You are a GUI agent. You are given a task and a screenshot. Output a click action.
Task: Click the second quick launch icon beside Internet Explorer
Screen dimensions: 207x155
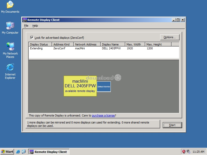pyautogui.click(x=24, y=152)
